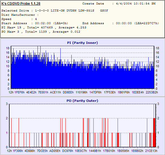Click the PO (Parity Outer) chart title

pos(82,101)
